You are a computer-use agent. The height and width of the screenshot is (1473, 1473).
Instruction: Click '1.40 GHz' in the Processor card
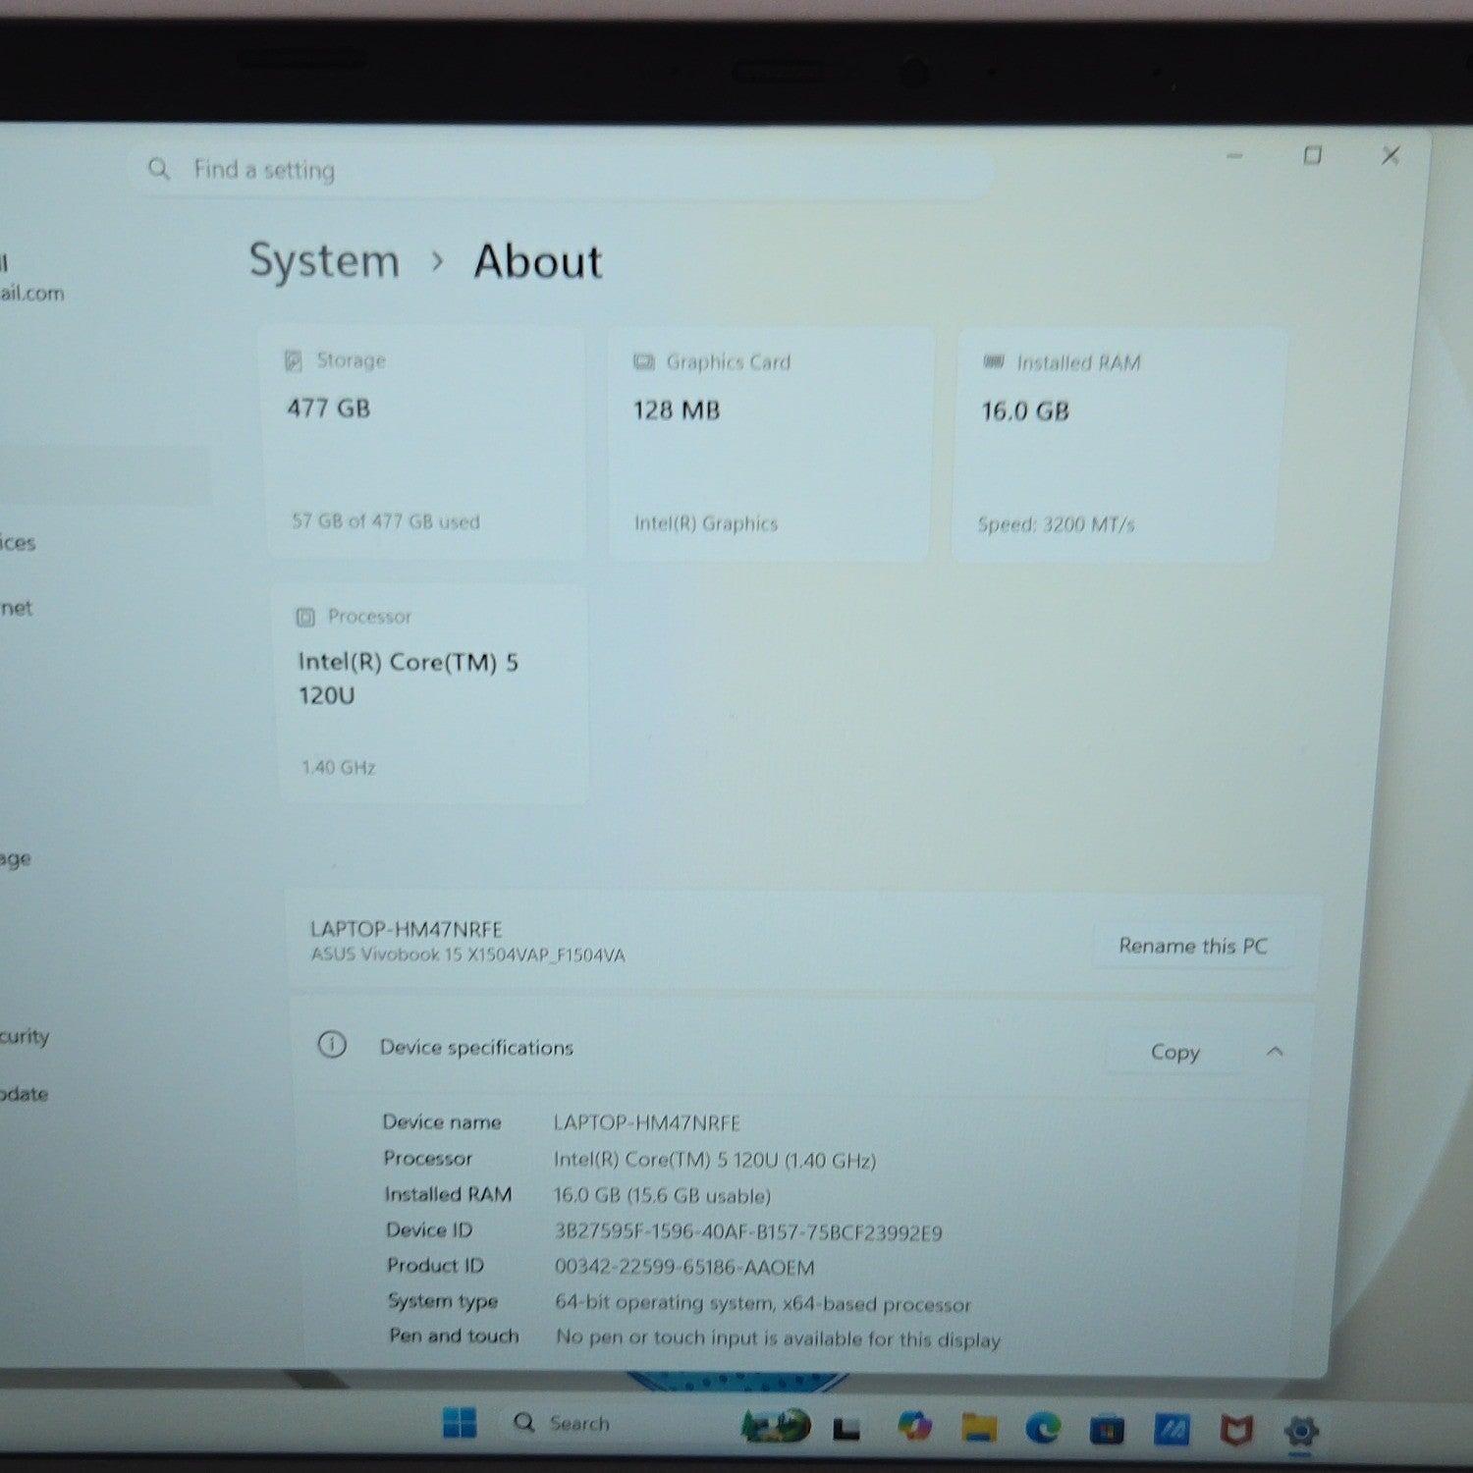click(x=339, y=767)
